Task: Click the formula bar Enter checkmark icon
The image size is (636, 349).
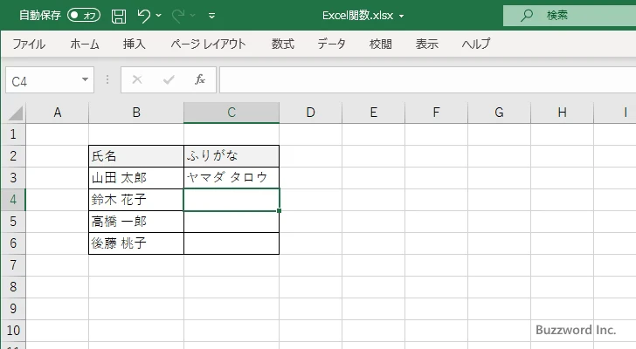Action: click(169, 80)
